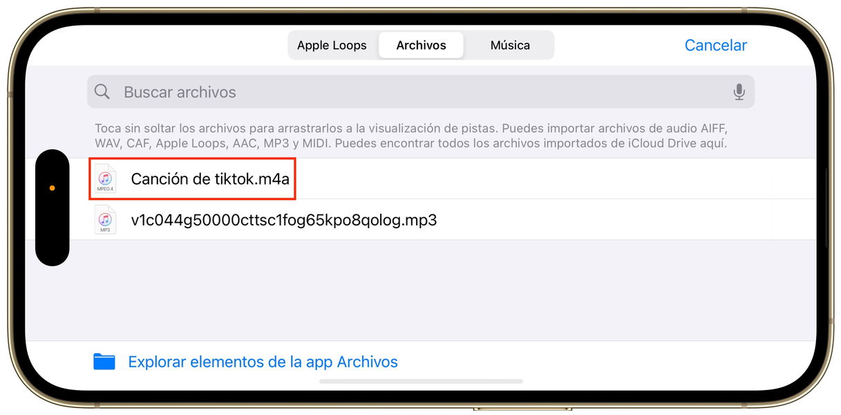The width and height of the screenshot is (841, 415).
Task: Choose the v1c044g50000cttsc1fog65kpo8qolog.mp3 file
Action: tap(284, 221)
